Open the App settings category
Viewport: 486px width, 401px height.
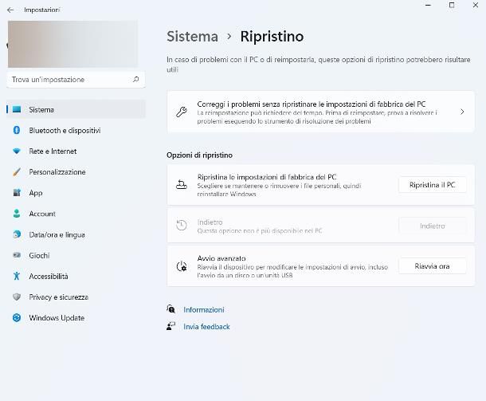76,193
